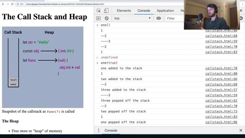Click the 'Call Stack' diagram label
The image size is (245, 138).
click(x=13, y=32)
